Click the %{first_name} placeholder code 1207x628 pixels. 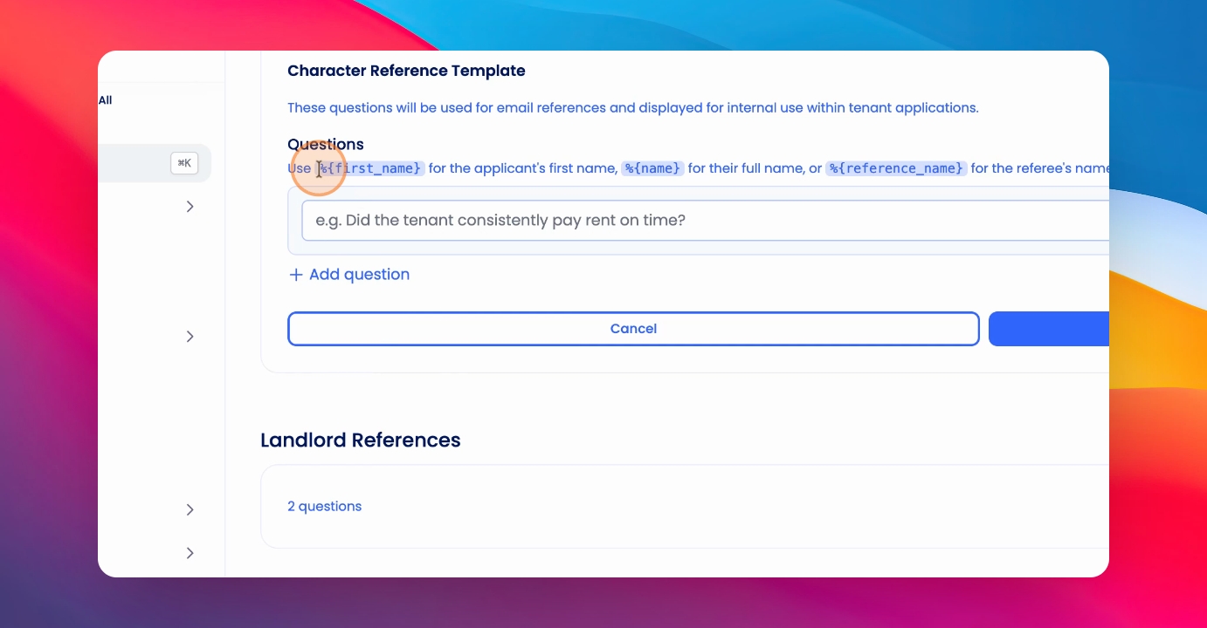click(370, 168)
